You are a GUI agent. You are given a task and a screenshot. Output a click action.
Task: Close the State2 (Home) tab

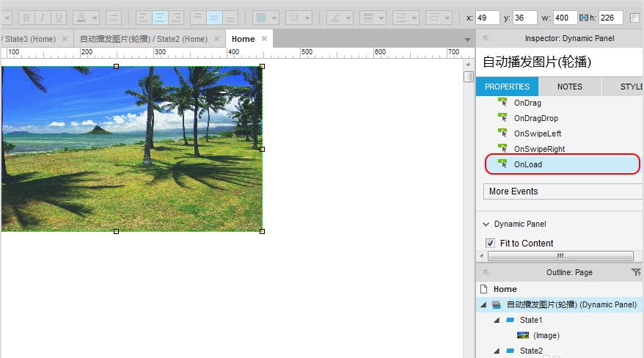[216, 39]
